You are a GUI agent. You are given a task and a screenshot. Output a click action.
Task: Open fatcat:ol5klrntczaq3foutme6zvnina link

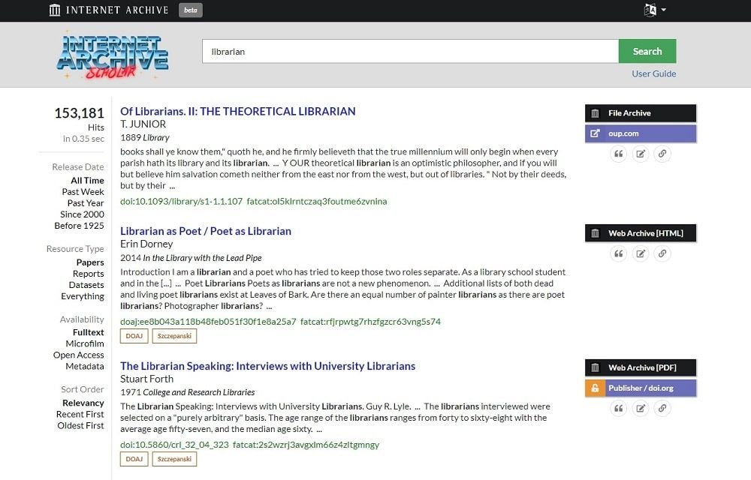317,201
